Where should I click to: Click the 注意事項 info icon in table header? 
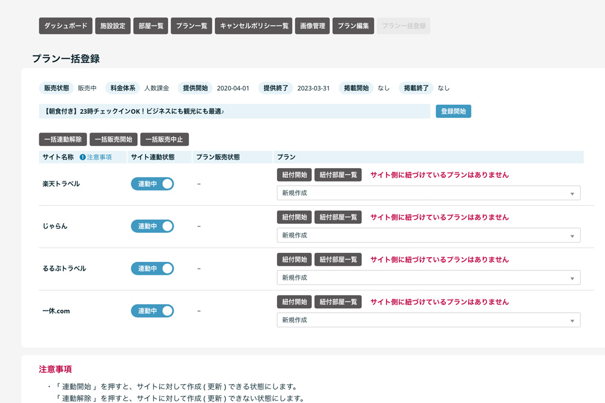(83, 157)
